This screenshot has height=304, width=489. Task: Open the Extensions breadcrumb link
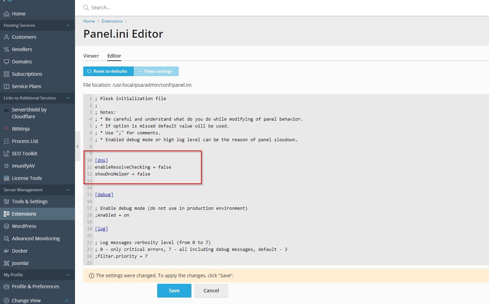[112, 21]
